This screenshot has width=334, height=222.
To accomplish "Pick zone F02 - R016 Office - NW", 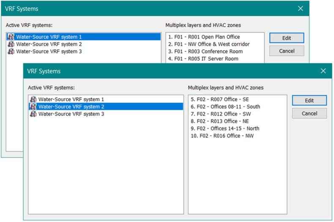I will tap(222, 135).
